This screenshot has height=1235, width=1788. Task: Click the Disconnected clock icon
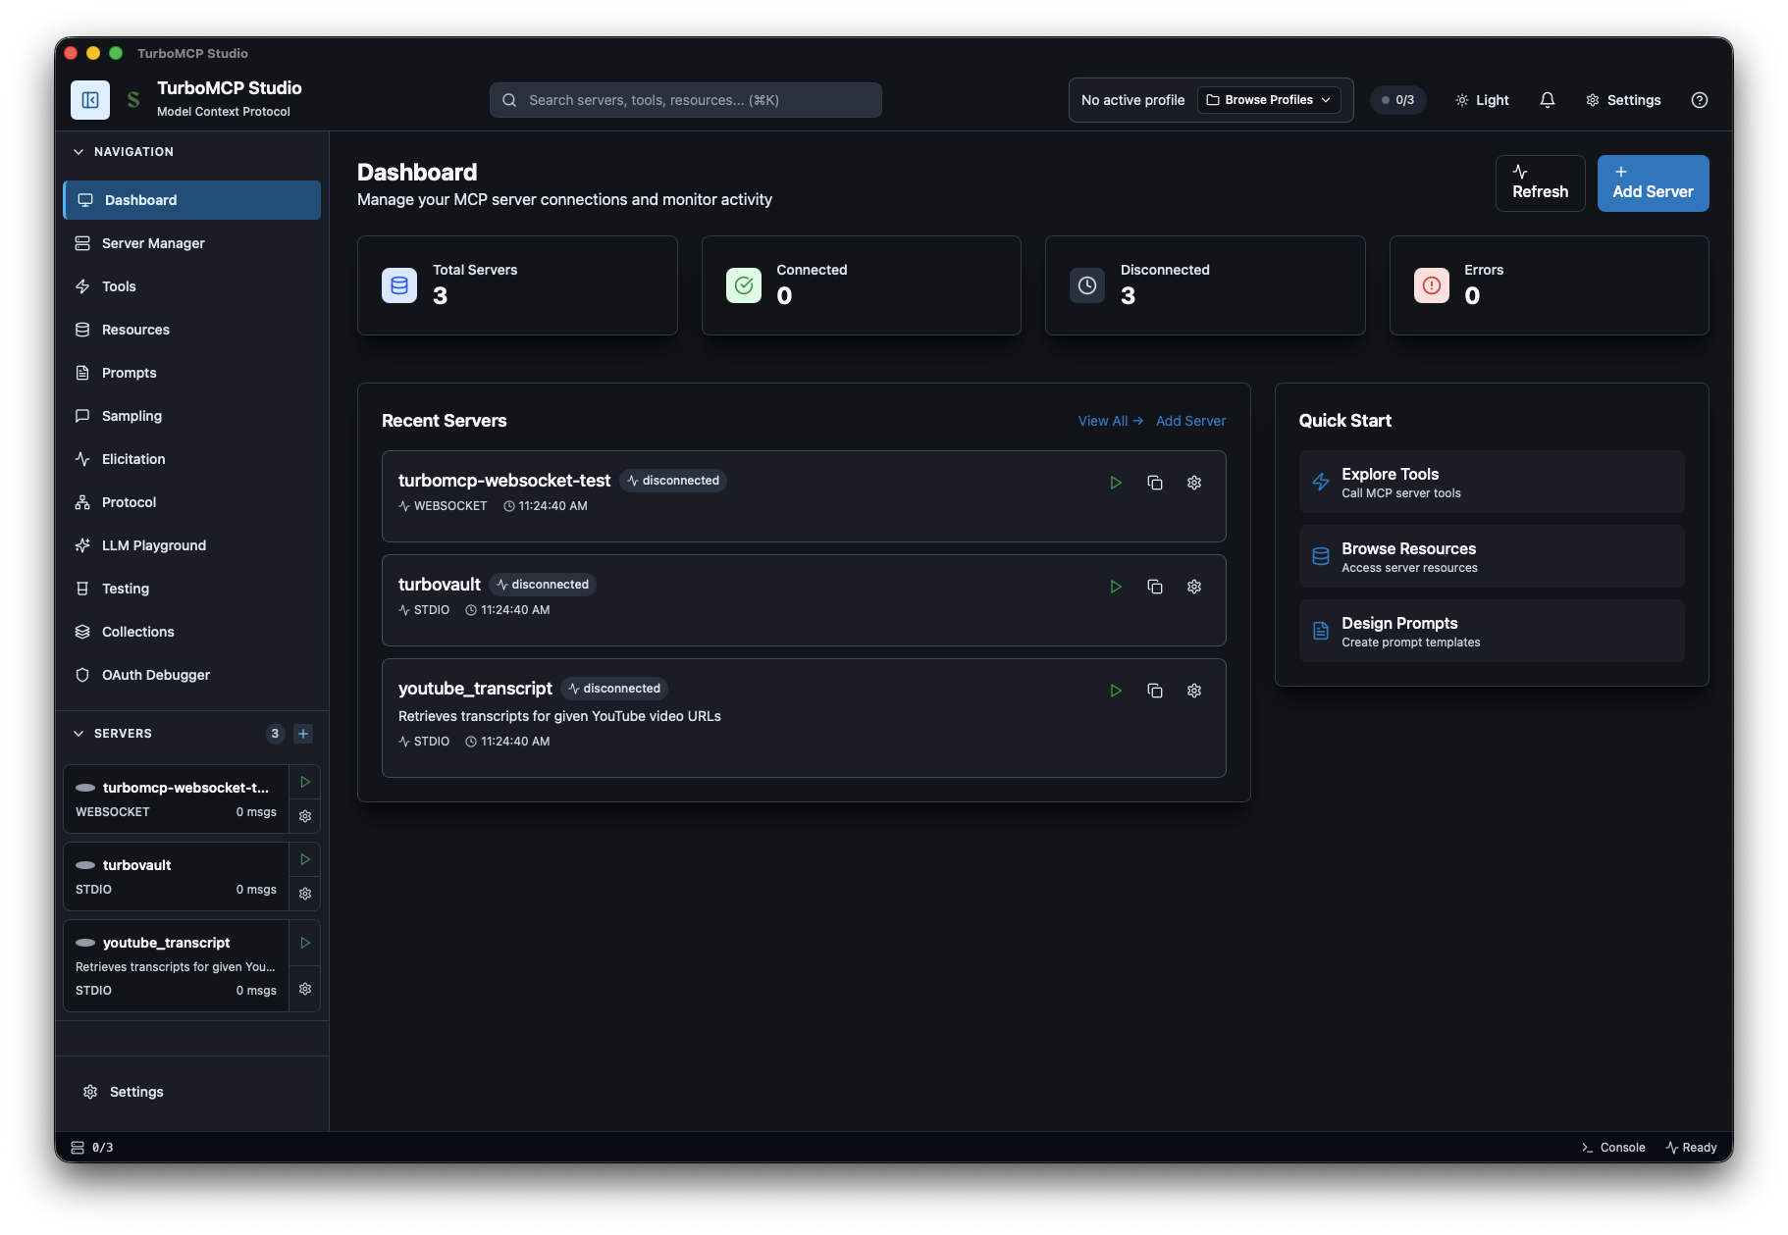coord(1087,285)
